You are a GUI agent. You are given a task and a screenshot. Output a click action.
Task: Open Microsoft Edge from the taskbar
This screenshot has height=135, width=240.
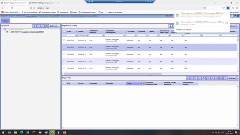pos(22,132)
